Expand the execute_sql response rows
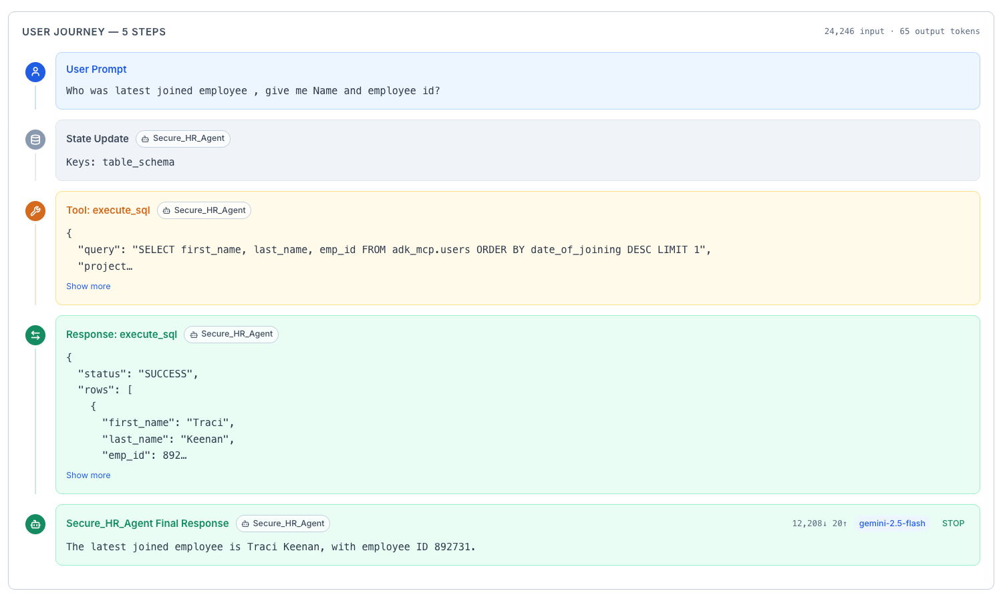 click(x=88, y=475)
